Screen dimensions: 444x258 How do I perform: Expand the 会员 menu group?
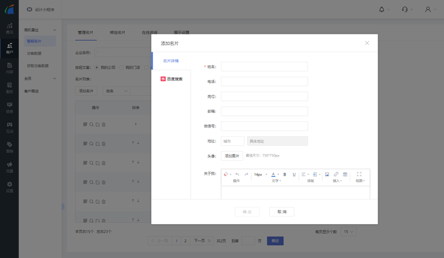click(x=54, y=78)
